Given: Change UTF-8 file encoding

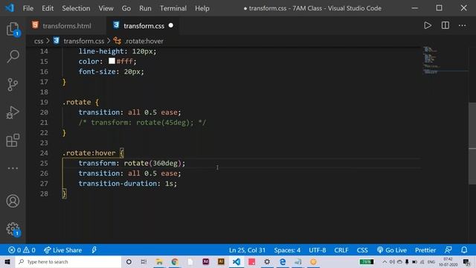Looking at the screenshot, I should (x=318, y=250).
